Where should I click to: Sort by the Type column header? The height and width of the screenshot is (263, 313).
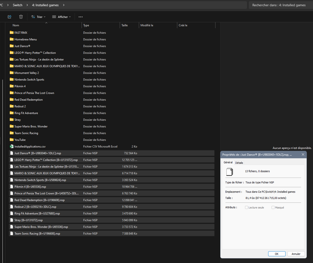[x=86, y=25]
